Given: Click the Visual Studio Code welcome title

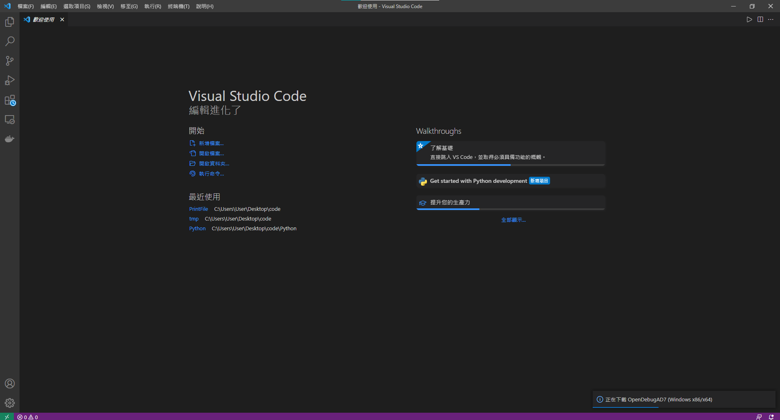Looking at the screenshot, I should pyautogui.click(x=247, y=96).
